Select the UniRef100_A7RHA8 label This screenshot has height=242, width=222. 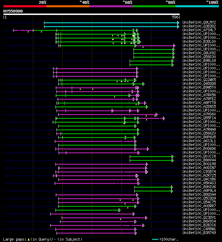pos(199,129)
